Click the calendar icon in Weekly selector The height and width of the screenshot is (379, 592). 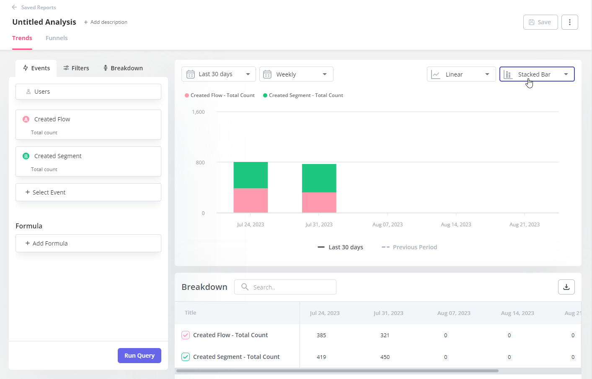click(x=267, y=74)
